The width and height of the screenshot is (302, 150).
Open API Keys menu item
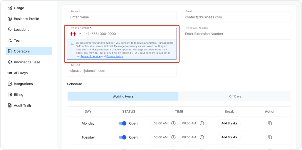29,73
